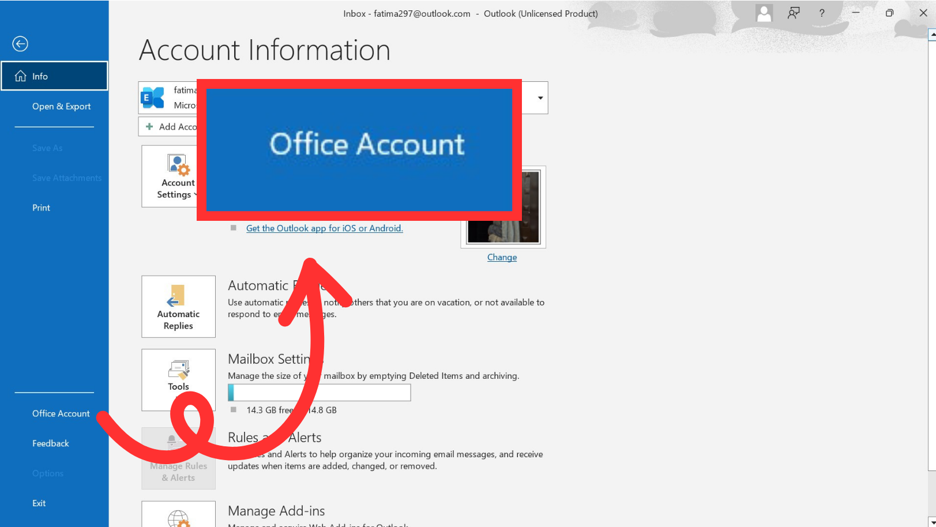Click the greyed-out Options entry

click(x=48, y=473)
